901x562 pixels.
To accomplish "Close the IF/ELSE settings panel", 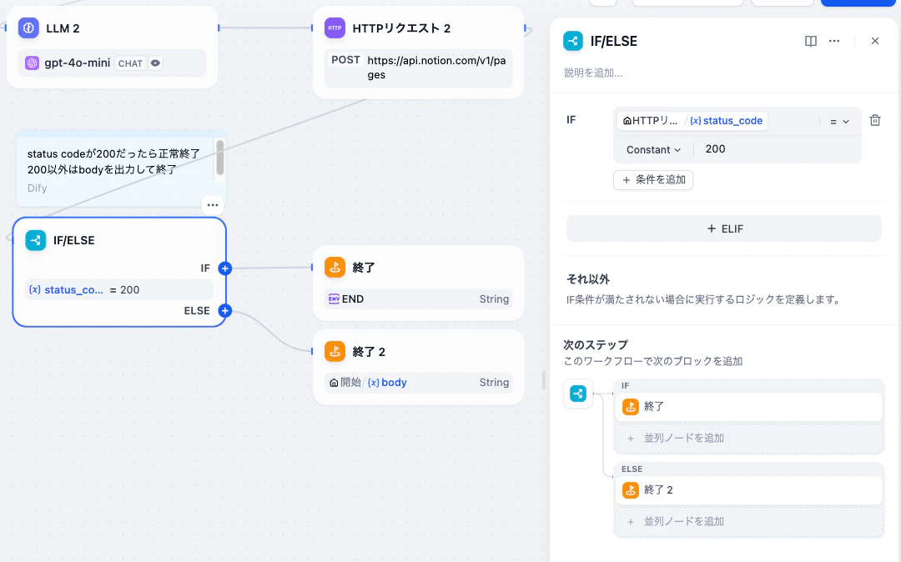I will 875,42.
